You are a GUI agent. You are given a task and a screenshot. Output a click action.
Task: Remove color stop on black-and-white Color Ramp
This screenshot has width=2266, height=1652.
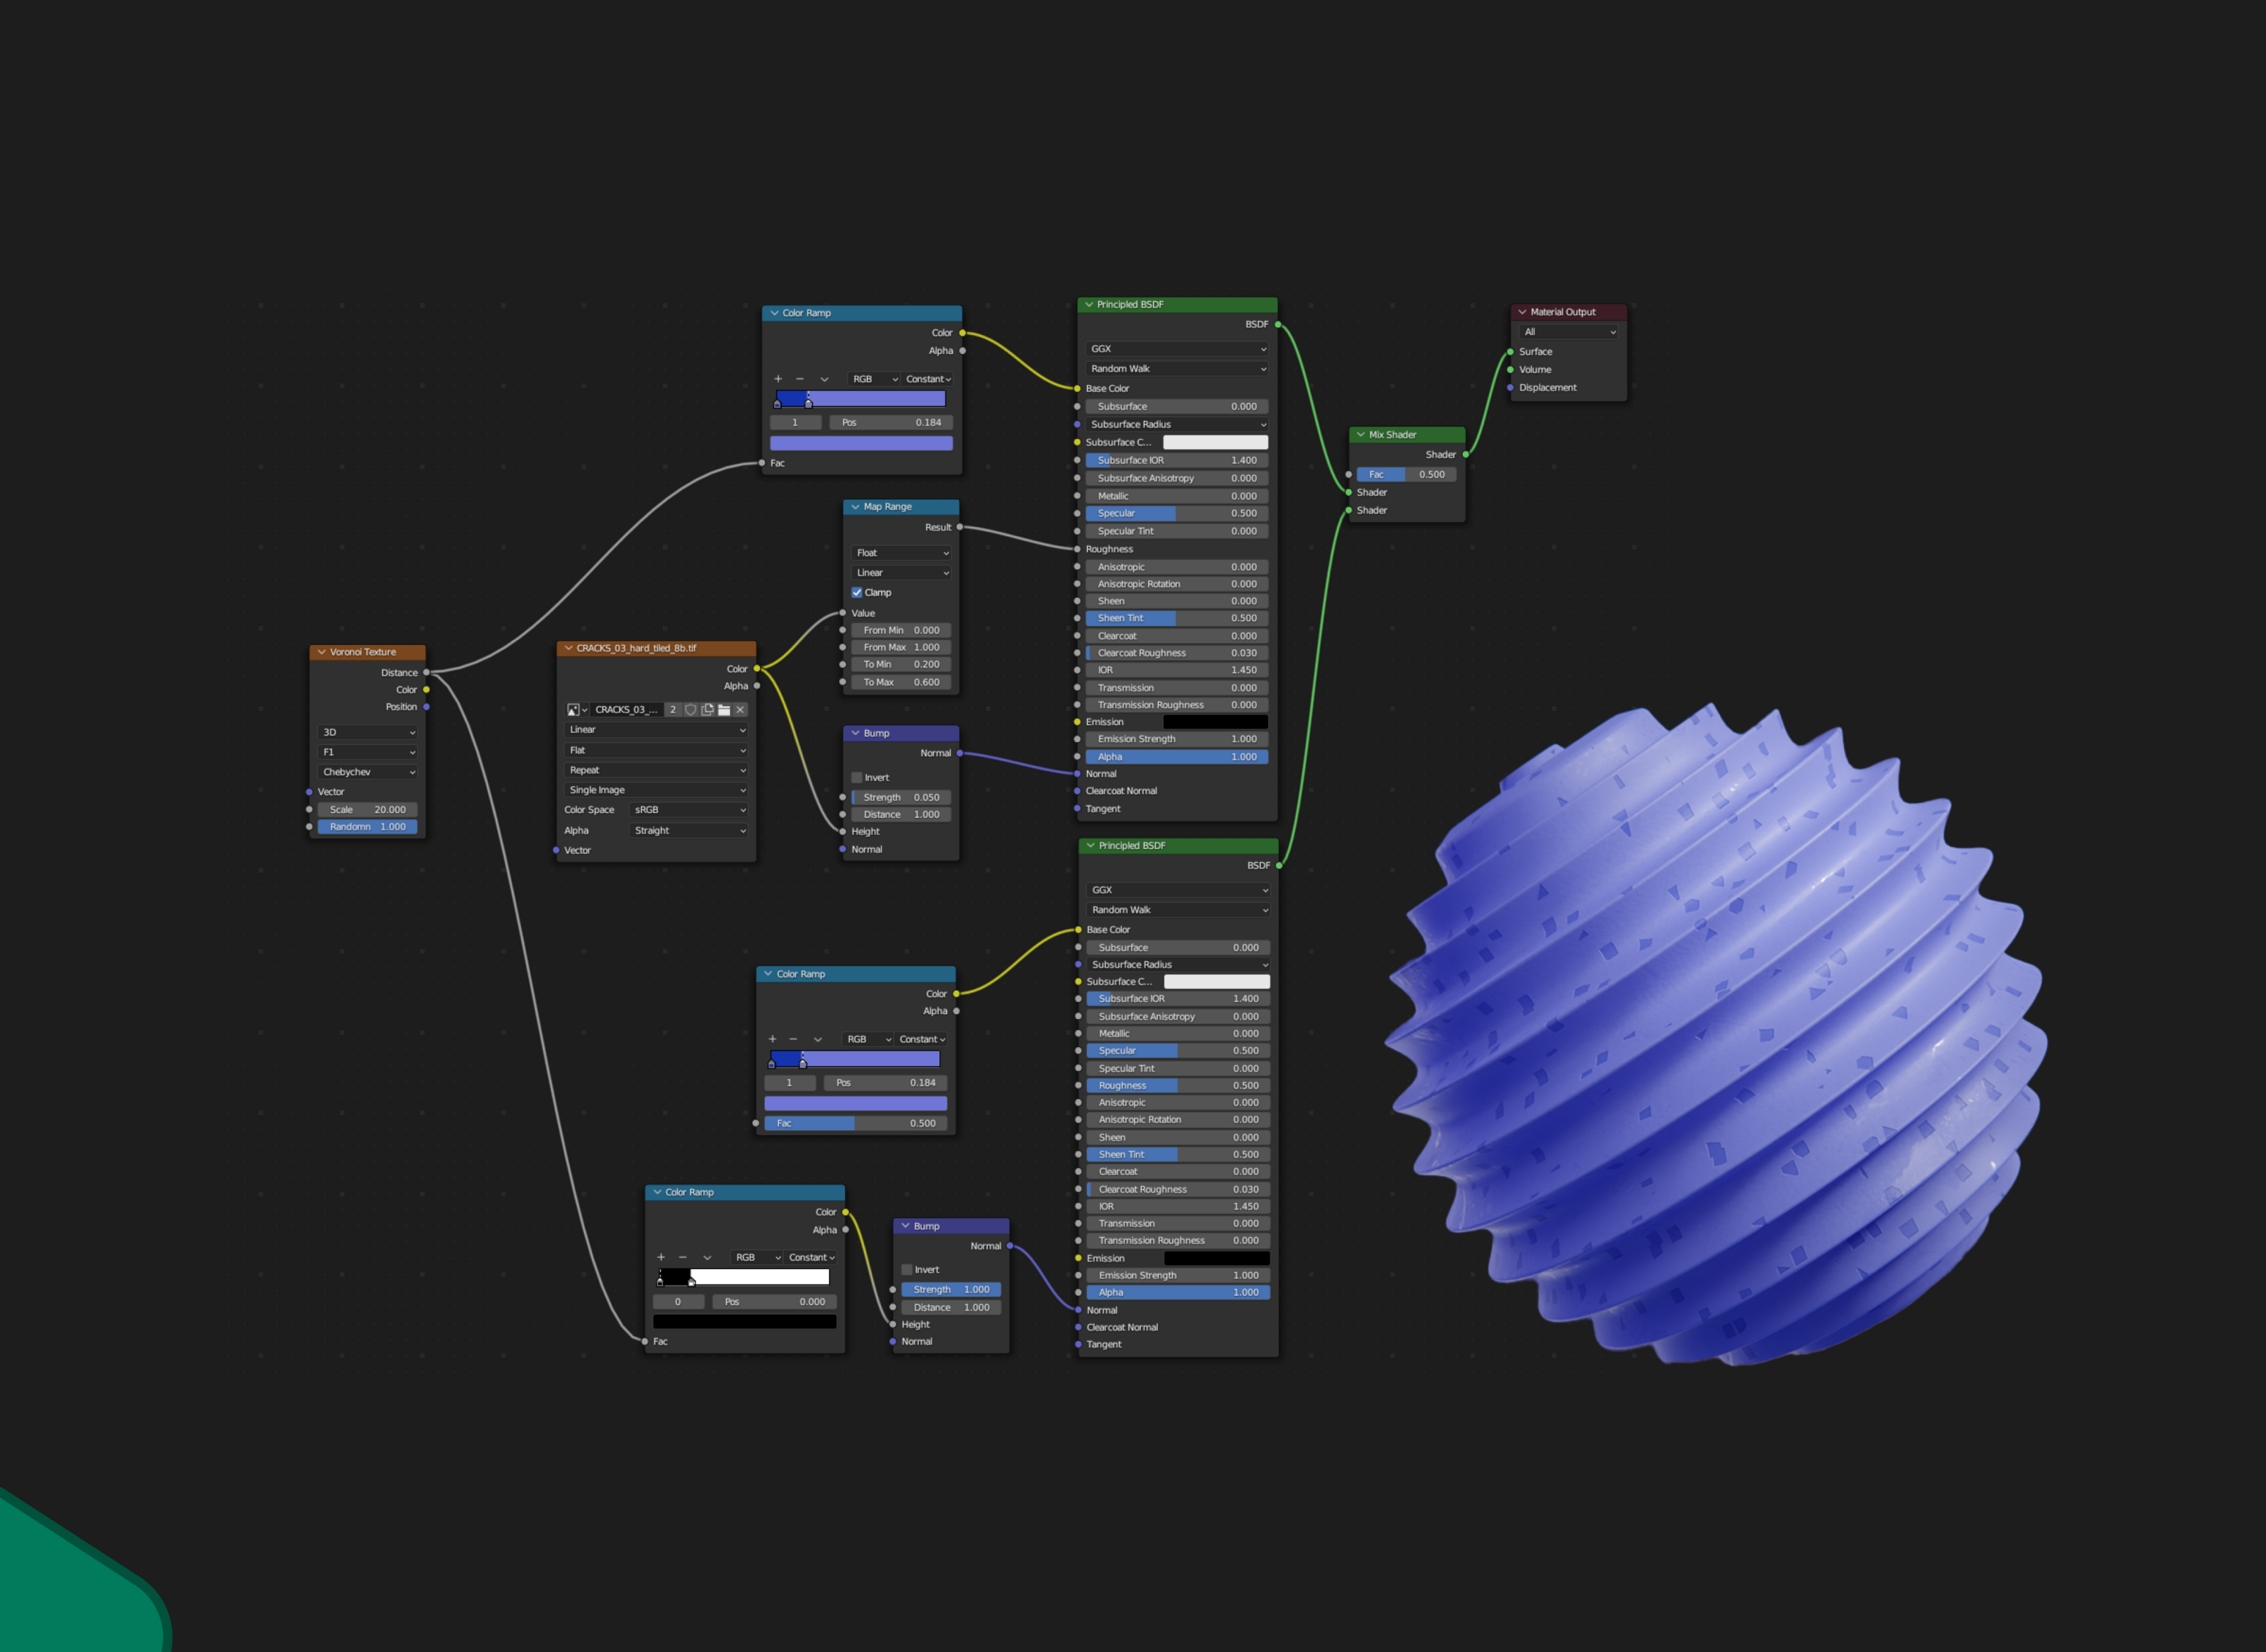click(682, 1257)
